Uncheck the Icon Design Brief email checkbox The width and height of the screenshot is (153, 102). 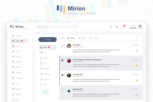click(x=62, y=75)
